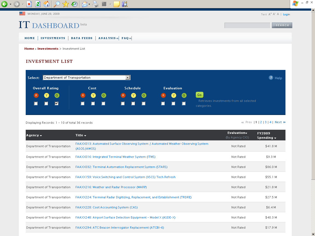Click the yellow Y icon under Evaluation

pos(174,95)
